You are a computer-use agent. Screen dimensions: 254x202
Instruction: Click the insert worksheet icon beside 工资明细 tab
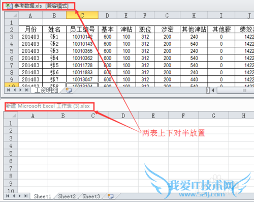point(69,90)
